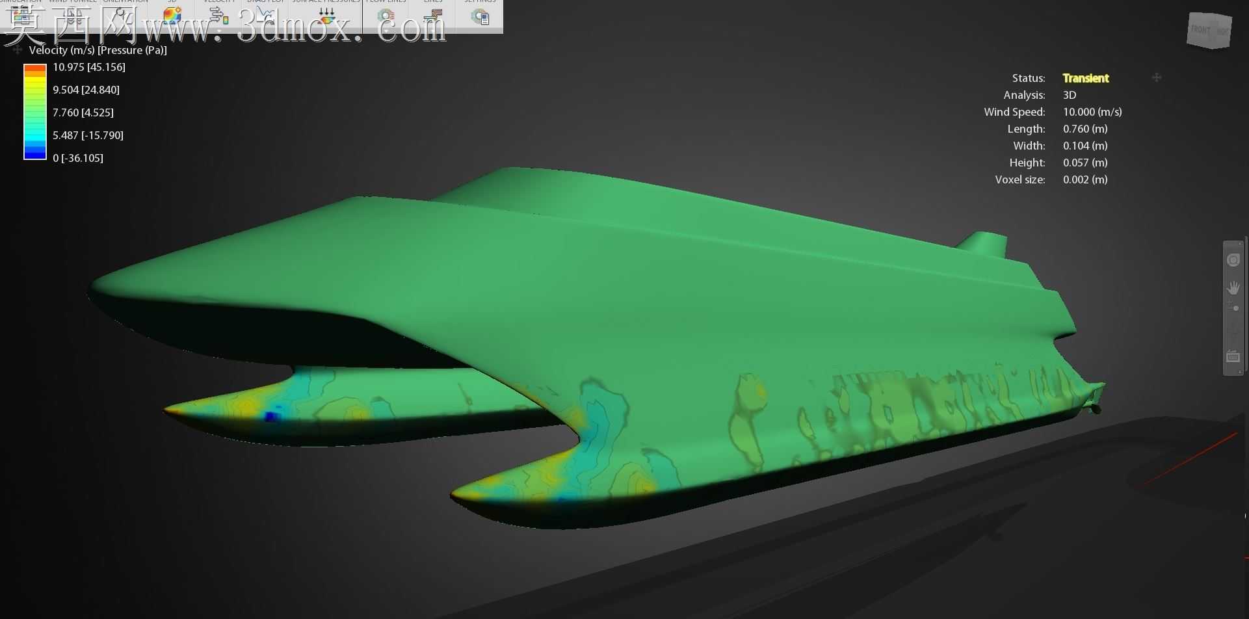Open the Wind Tunnel tool icon
The image size is (1249, 619).
(73, 16)
